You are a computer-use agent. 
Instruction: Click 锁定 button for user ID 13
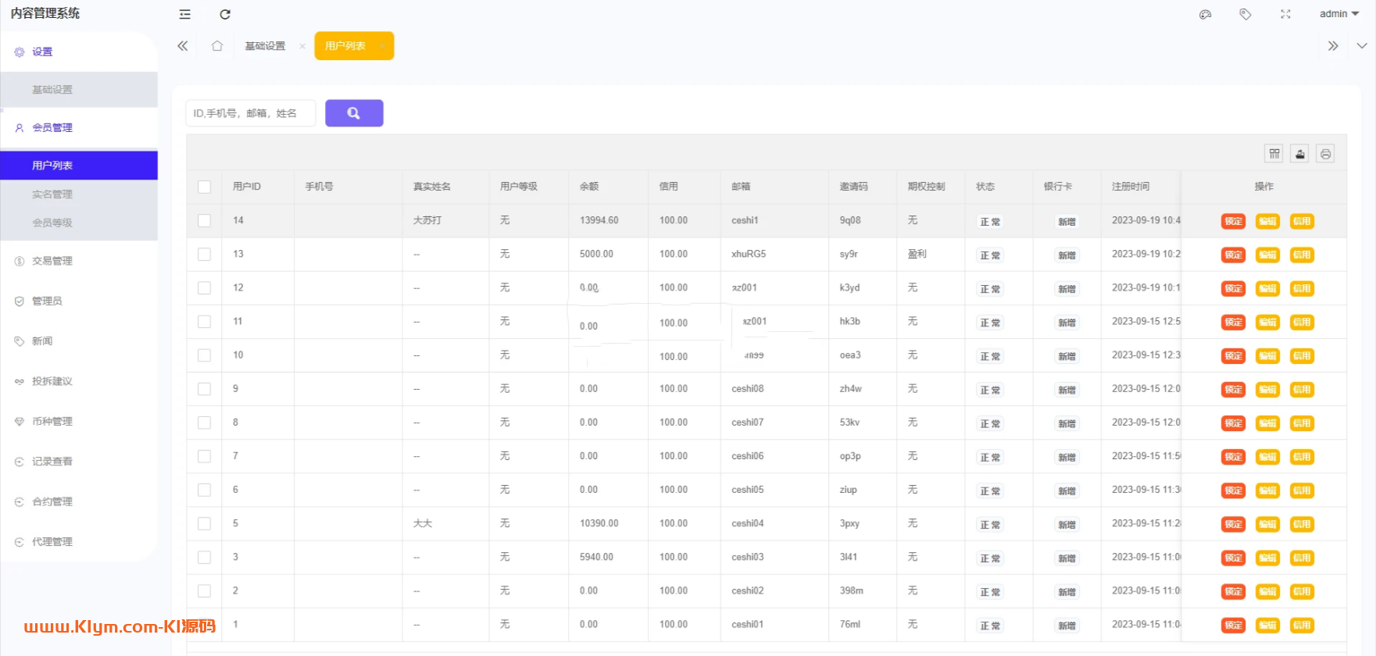[x=1233, y=255]
